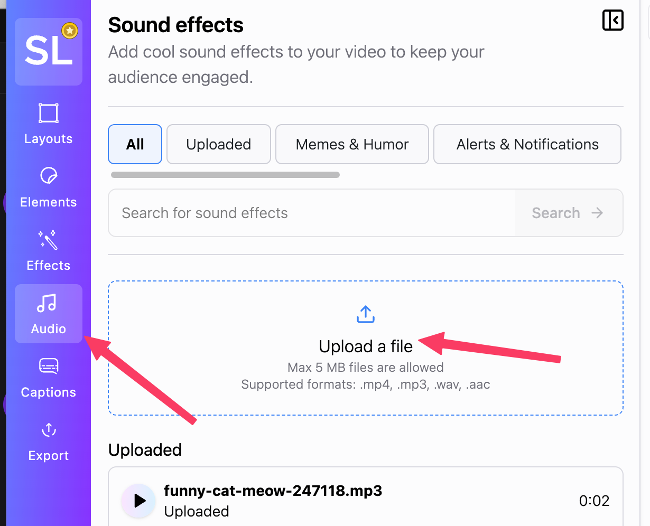The height and width of the screenshot is (526, 650).
Task: Open the Captions panel icon
Action: click(x=49, y=366)
